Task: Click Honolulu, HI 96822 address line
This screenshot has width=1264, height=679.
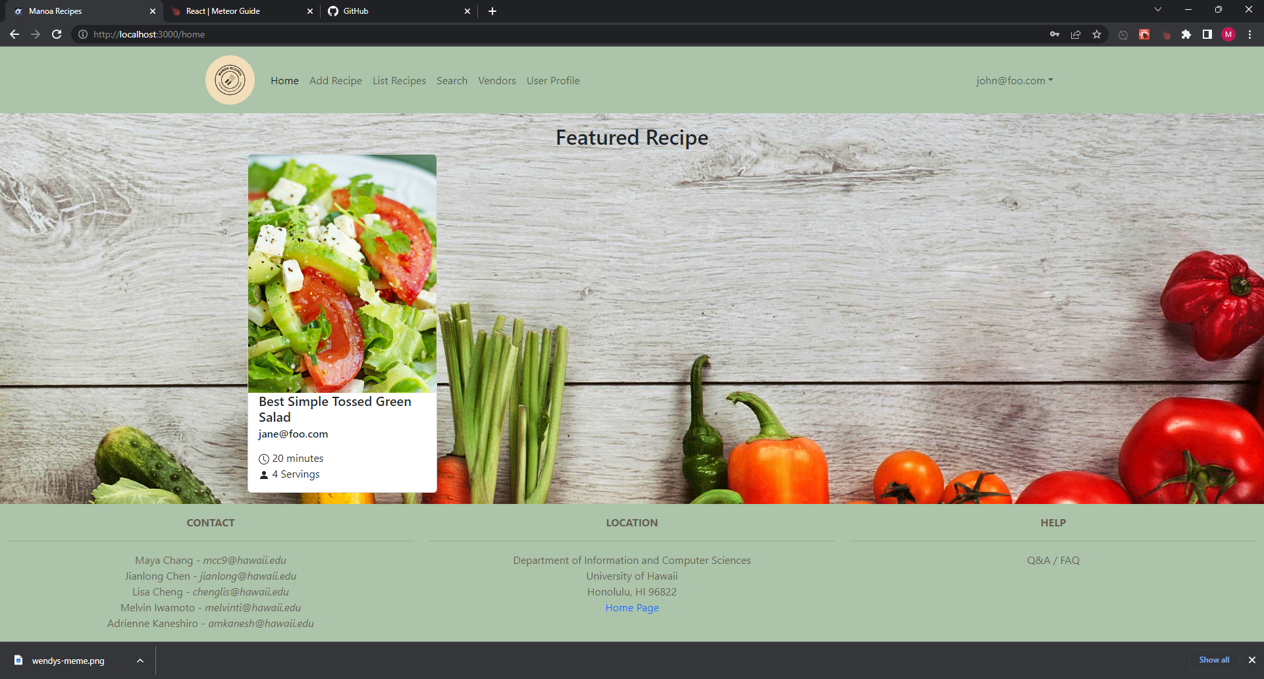Action: coord(632,592)
